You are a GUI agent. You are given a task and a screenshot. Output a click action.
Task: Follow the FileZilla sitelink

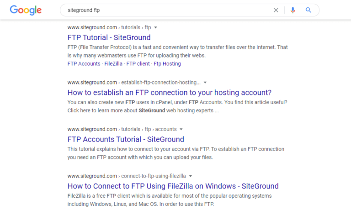(x=113, y=64)
